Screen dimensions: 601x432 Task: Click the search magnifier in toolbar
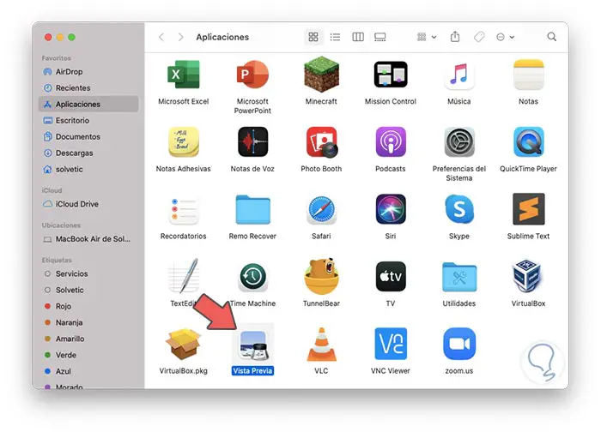(x=552, y=38)
